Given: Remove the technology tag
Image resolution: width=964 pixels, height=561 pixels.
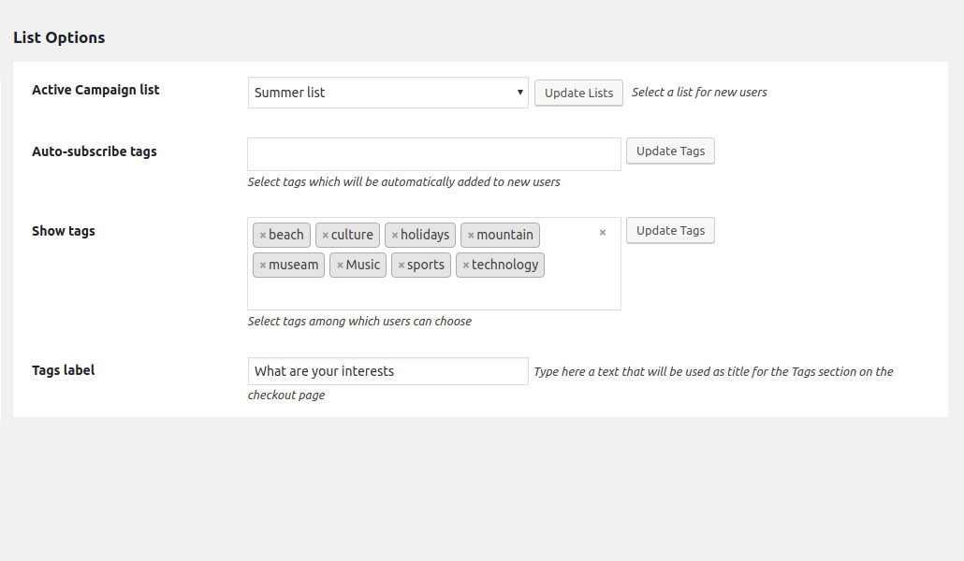Looking at the screenshot, I should click(x=466, y=266).
